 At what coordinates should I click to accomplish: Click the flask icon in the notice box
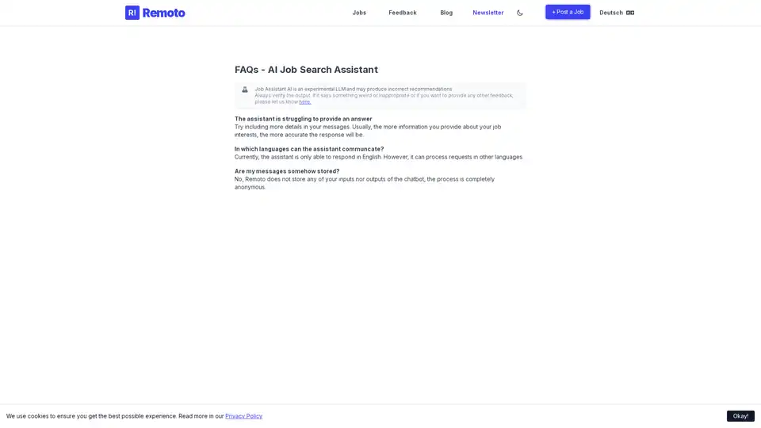[245, 90]
